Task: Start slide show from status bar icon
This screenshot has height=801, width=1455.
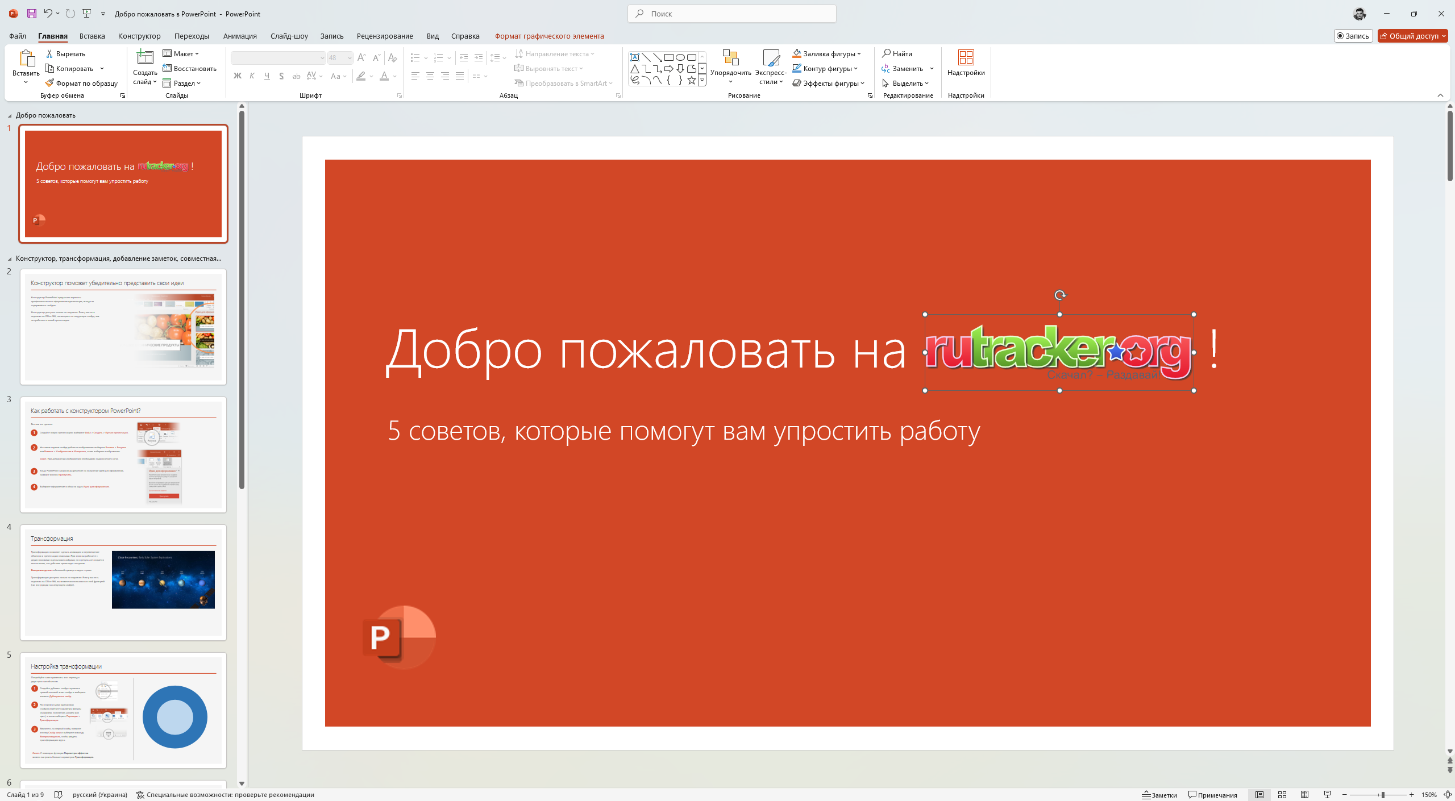Action: [x=1327, y=795]
